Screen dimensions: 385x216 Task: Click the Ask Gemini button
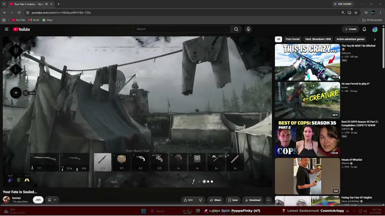pos(342,4)
